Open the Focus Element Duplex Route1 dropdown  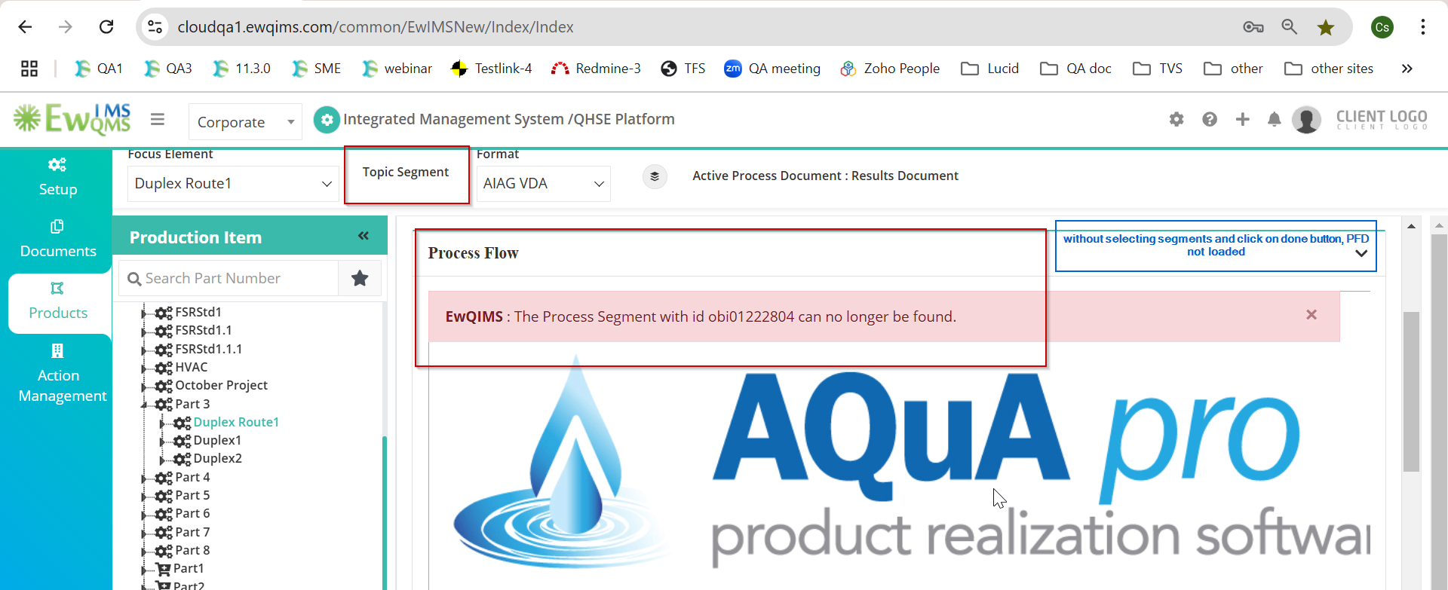[x=233, y=184]
